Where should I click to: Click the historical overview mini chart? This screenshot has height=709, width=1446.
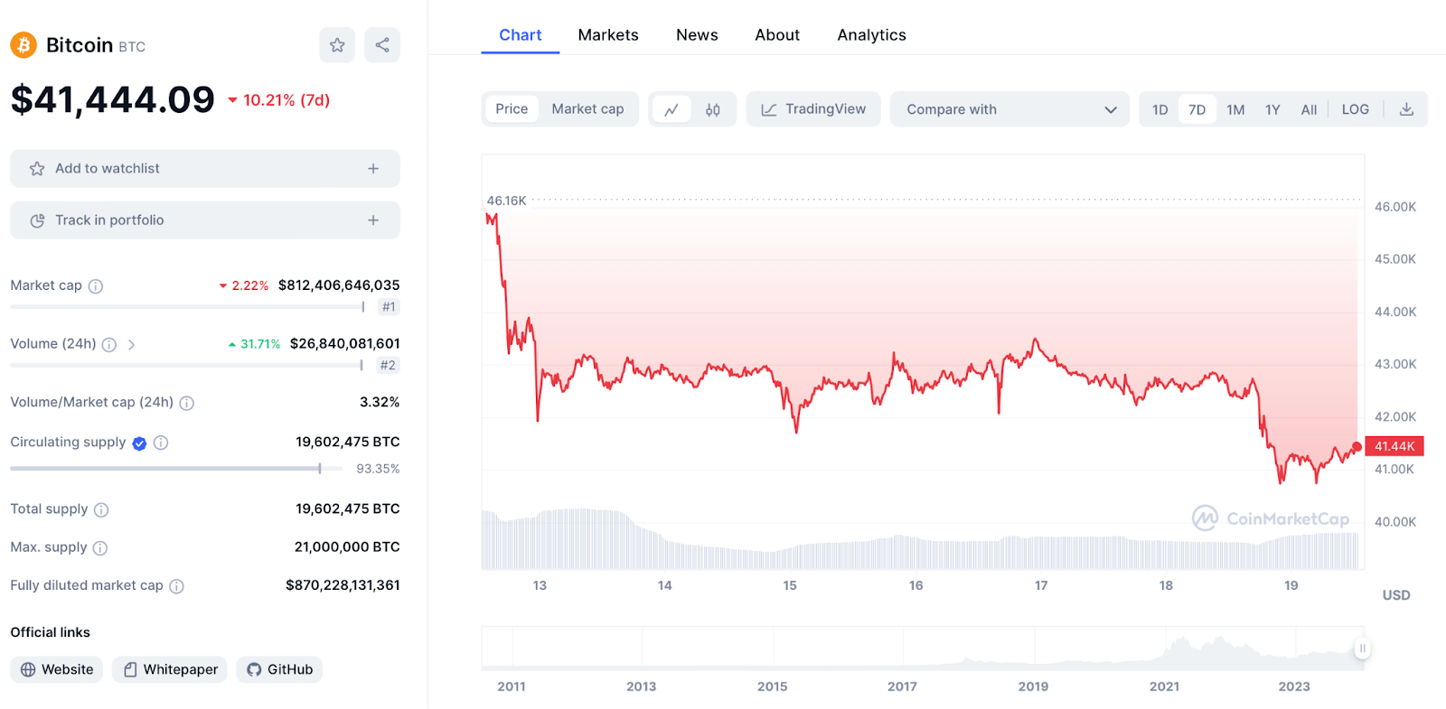(923, 648)
